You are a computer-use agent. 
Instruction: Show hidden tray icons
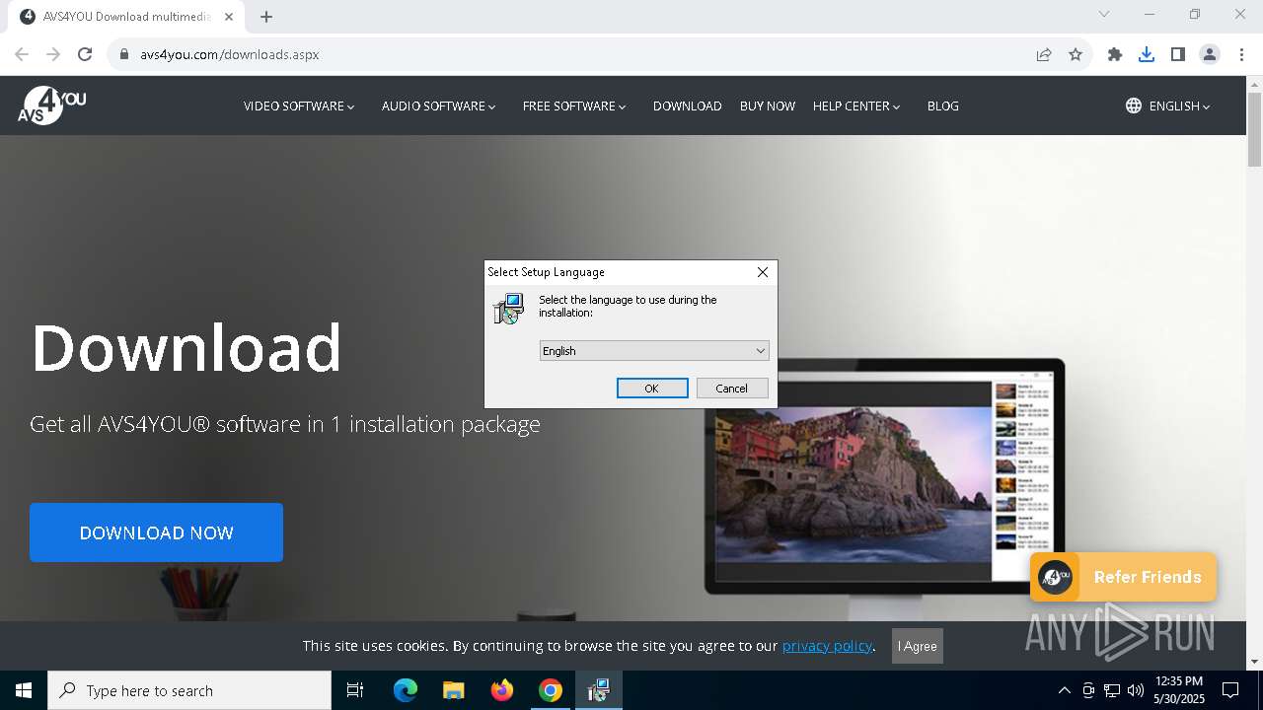[x=1064, y=690]
